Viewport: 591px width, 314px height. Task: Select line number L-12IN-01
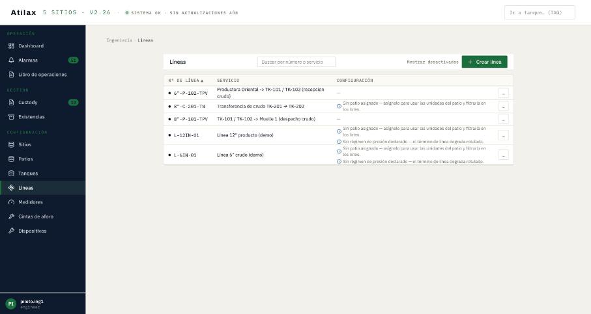pos(186,135)
